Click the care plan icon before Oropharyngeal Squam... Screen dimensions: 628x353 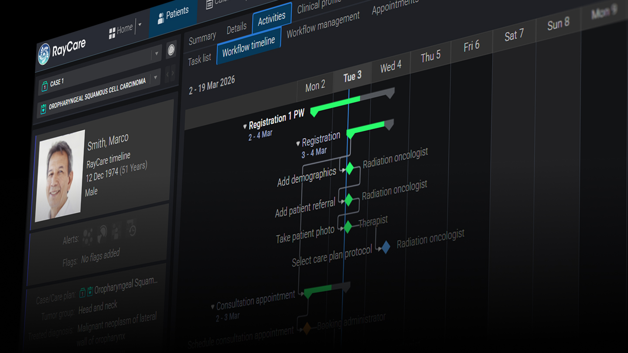point(89,292)
